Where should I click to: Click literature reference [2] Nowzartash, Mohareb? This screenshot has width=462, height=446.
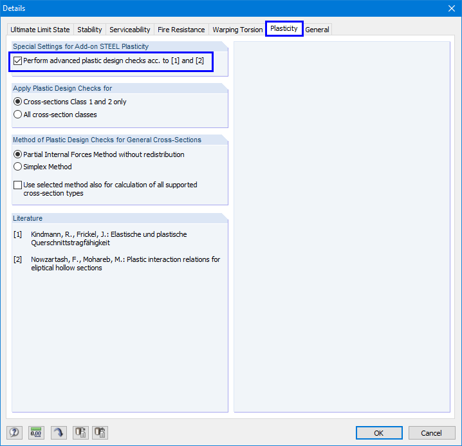click(117, 263)
